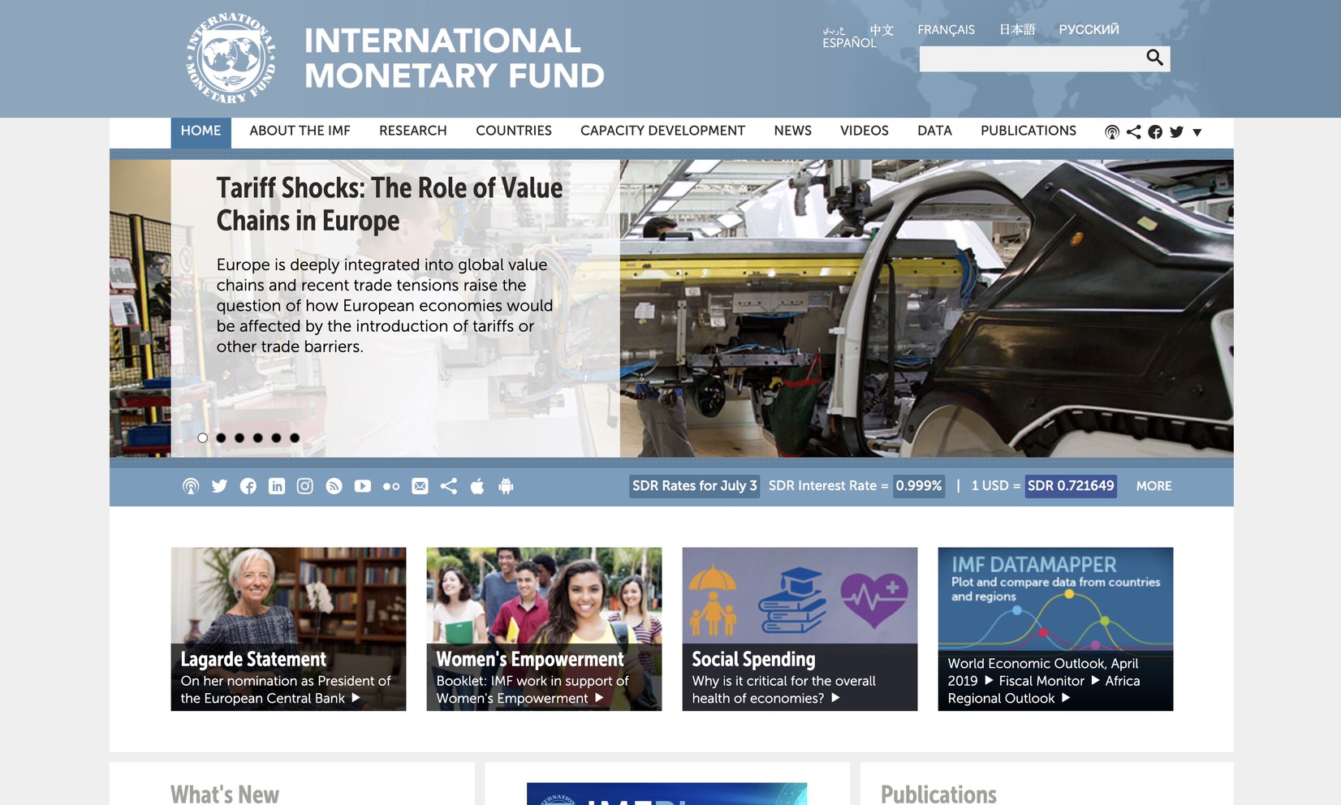Open the RESEARCH menu
The height and width of the screenshot is (805, 1341).
click(x=412, y=131)
